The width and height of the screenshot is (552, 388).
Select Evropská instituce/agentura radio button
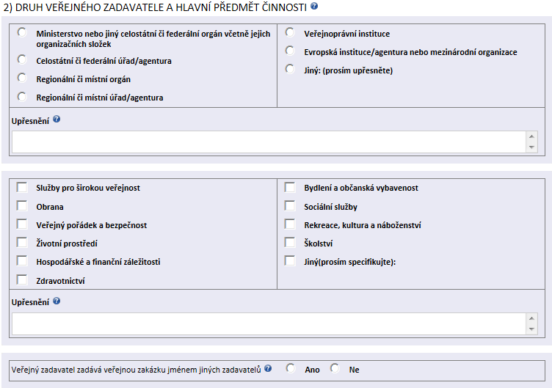(290, 51)
